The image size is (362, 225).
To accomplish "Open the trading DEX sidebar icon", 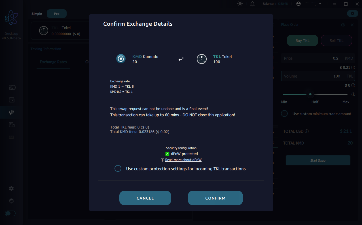I will pos(12,112).
